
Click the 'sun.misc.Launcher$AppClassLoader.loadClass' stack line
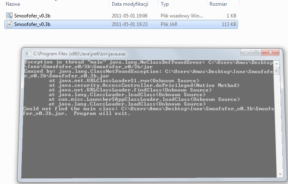click(x=144, y=100)
